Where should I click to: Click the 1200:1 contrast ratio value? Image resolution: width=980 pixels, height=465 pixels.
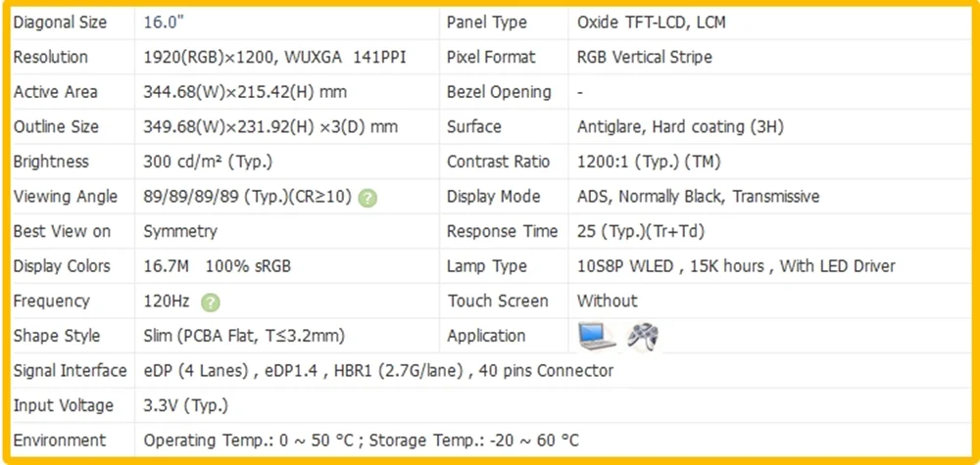649,163
